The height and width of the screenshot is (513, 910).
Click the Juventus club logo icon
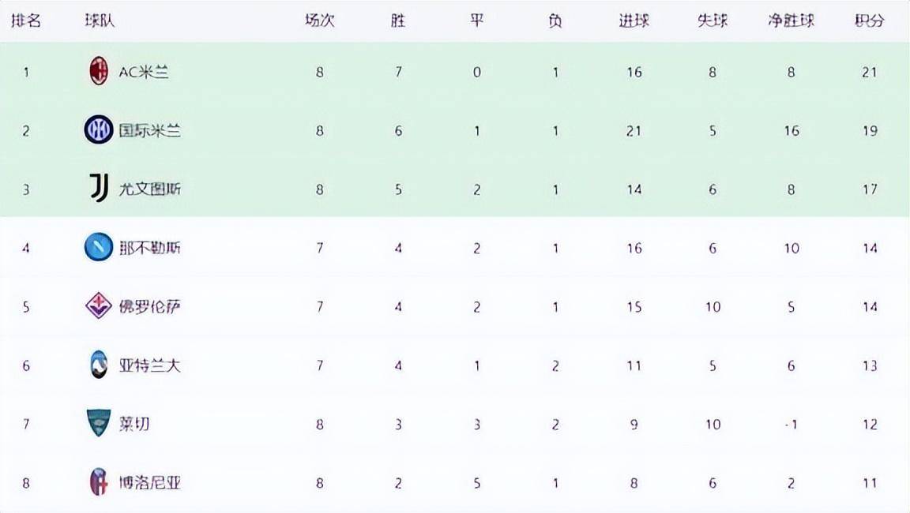pos(99,189)
